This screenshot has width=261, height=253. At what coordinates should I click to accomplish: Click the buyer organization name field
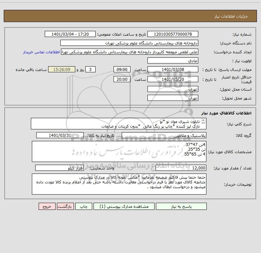(129, 43)
